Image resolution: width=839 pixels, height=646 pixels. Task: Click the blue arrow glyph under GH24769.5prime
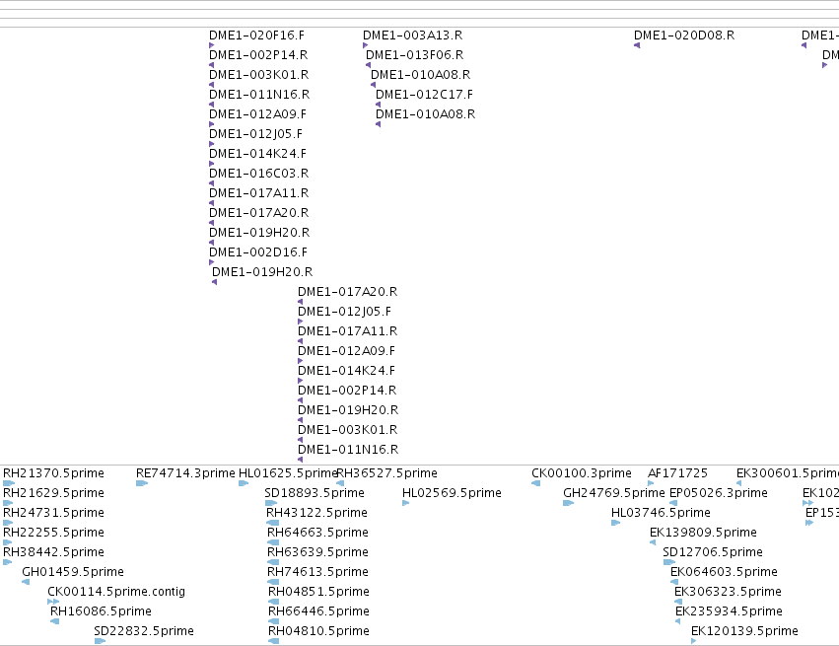[x=568, y=503]
